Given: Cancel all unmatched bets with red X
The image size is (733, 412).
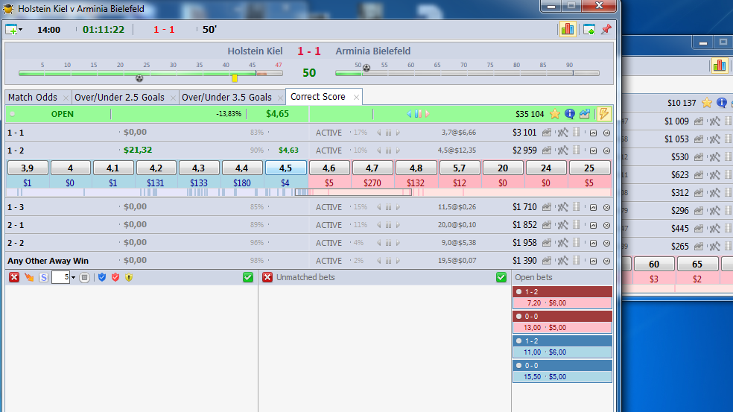Looking at the screenshot, I should tap(267, 277).
